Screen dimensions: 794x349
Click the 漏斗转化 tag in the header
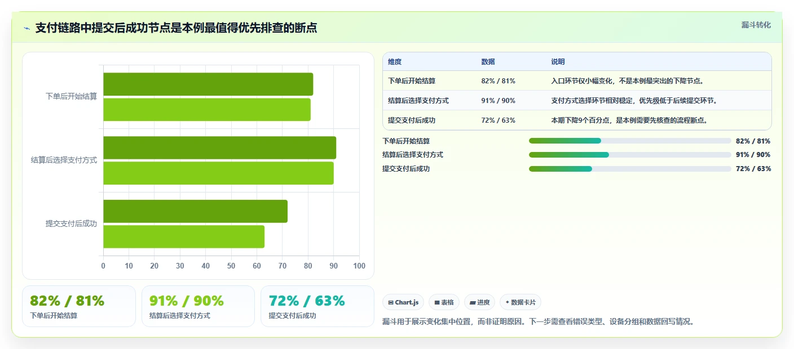point(756,25)
